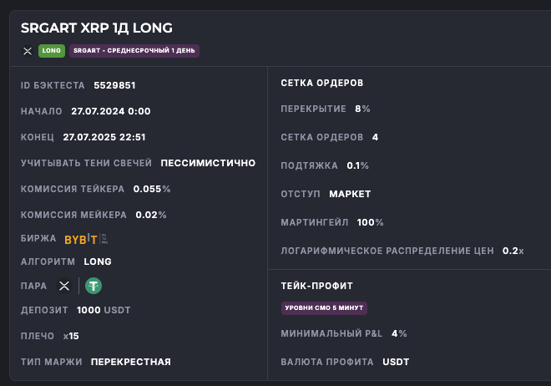Viewport: 551px width, 386px height.
Task: Select the backtest ID number 5529851
Action: pos(114,85)
